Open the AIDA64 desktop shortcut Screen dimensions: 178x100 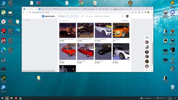[3, 41]
